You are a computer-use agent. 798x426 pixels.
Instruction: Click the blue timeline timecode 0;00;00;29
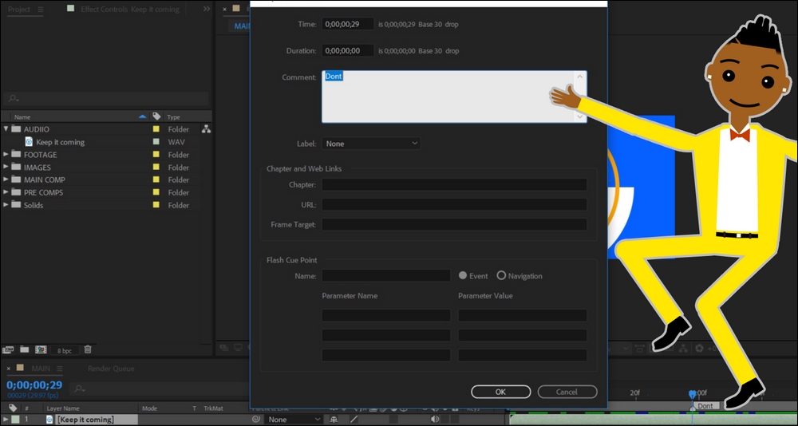(x=34, y=385)
